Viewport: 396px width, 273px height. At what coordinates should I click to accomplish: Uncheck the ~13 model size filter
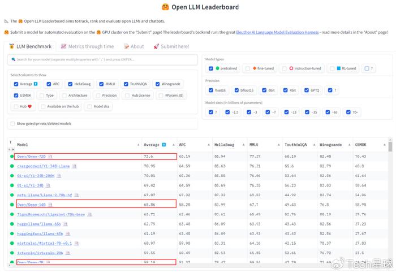pyautogui.click(x=286, y=112)
